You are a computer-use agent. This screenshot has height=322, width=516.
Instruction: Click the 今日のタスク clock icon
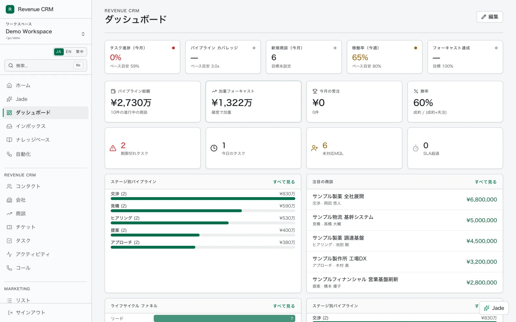pyautogui.click(x=214, y=148)
